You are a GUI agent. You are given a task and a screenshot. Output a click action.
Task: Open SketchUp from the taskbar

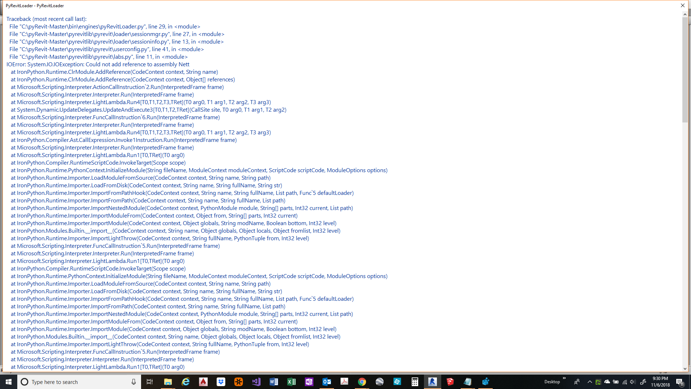(x=450, y=382)
